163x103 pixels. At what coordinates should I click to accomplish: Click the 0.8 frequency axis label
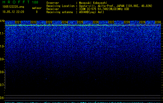click(2, 72)
